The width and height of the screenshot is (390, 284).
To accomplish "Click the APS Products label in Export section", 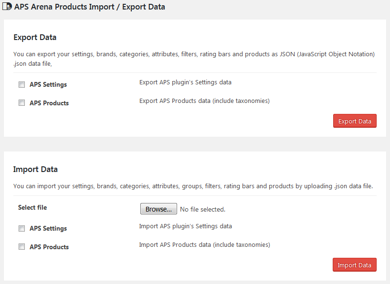I will click(49, 103).
